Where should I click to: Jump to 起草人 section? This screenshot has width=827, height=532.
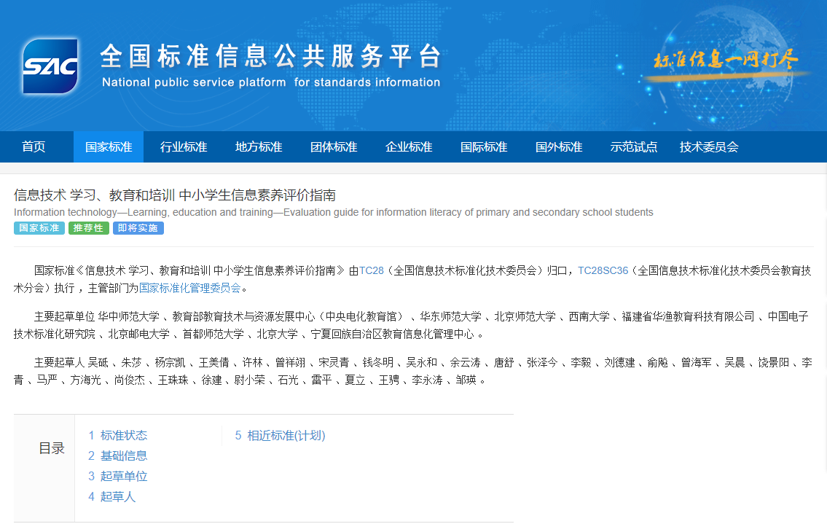click(x=117, y=497)
